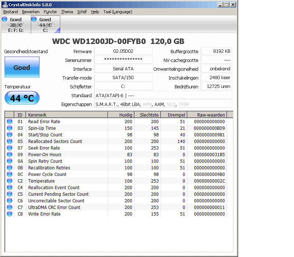Image resolution: width=294 pixels, height=257 pixels.
Task: Open the Bewerken menu
Action: 31,12
